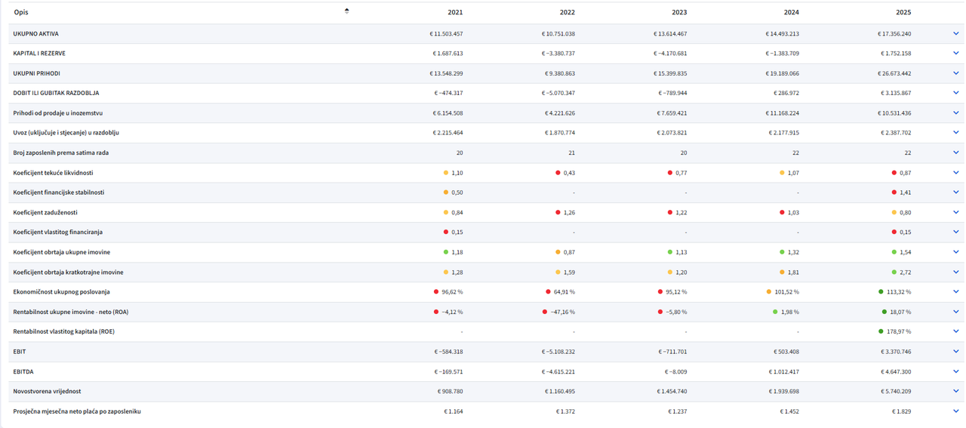
Task: Click the 2025 average salary € 1.829
Action: tap(901, 411)
